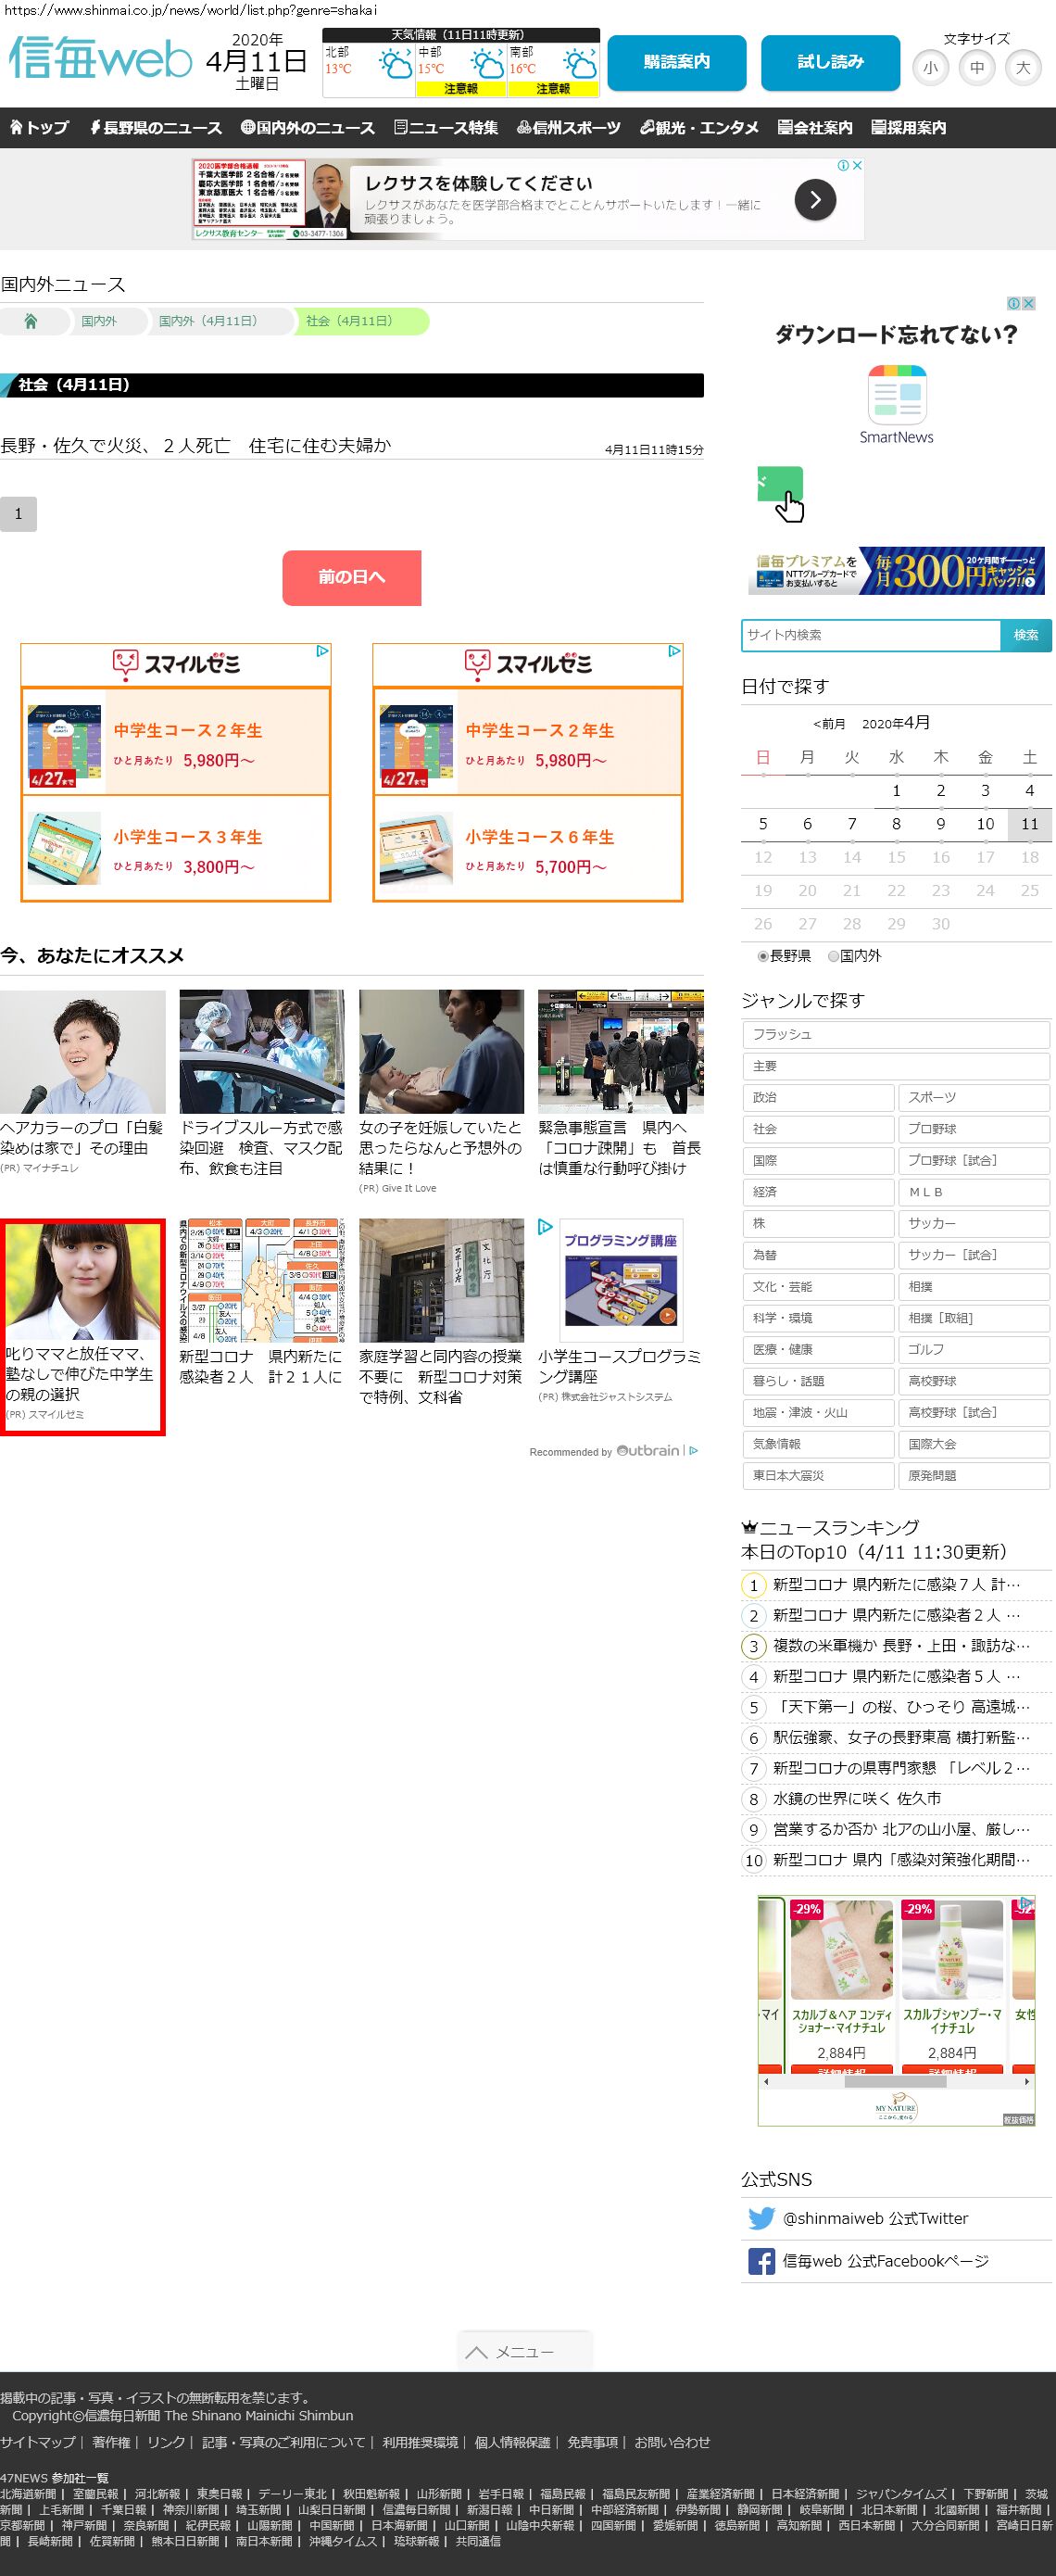Open article 長野・佐久で火災、2人死亡
Screen dimensions: 1056x2576
click(x=196, y=445)
